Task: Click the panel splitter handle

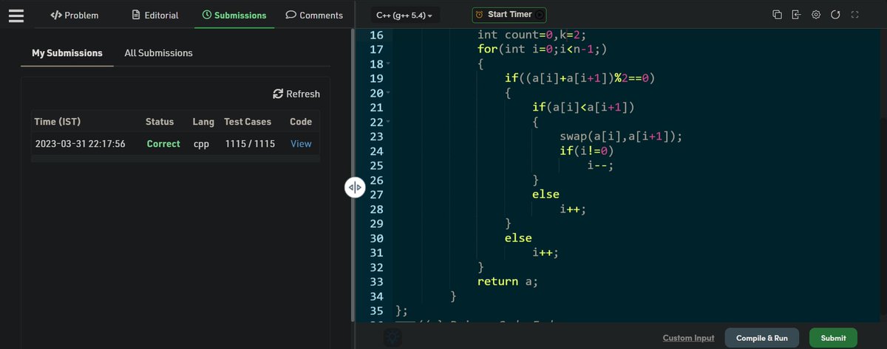Action: click(354, 187)
